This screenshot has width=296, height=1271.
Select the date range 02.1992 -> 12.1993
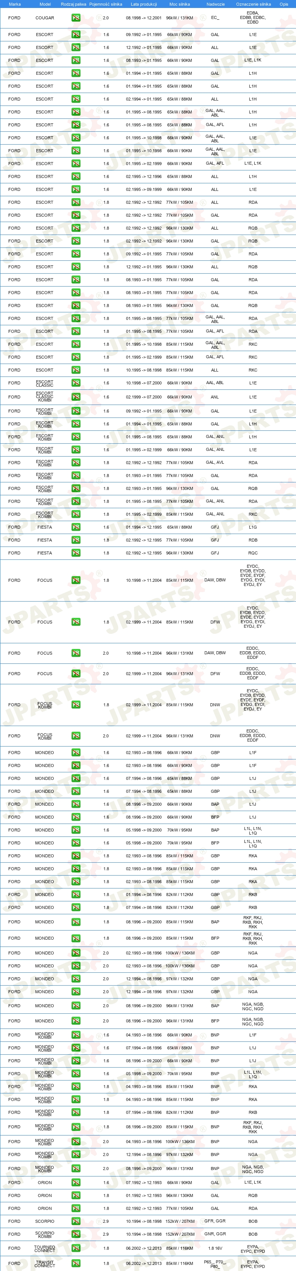(x=143, y=1208)
